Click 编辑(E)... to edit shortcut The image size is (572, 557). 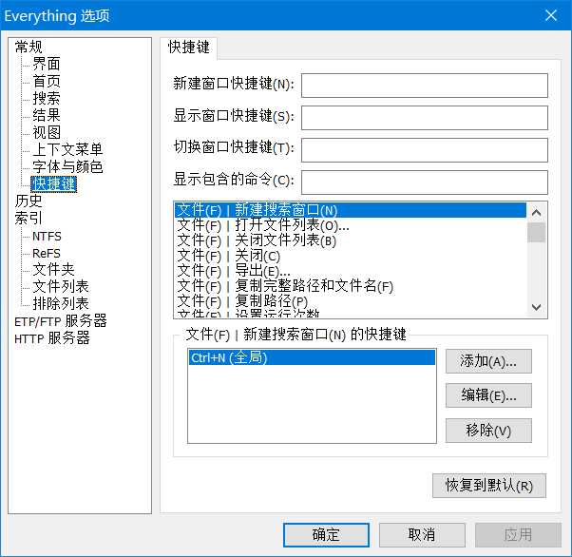point(488,395)
